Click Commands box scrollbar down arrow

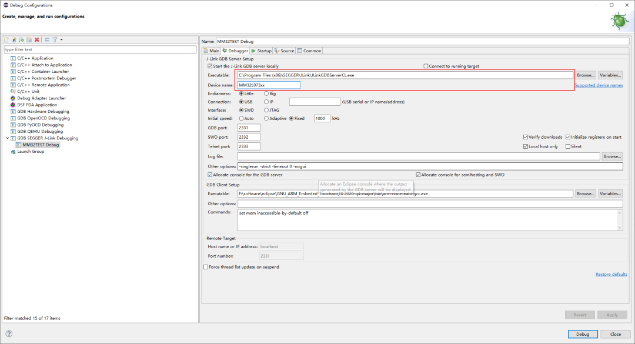[x=619, y=228]
